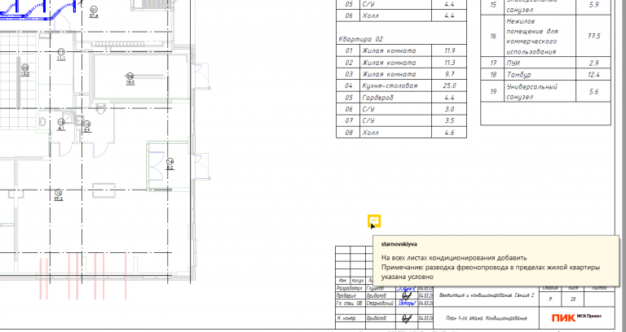Select sheet number 20 in title block
This screenshot has height=332, width=626.
click(573, 299)
